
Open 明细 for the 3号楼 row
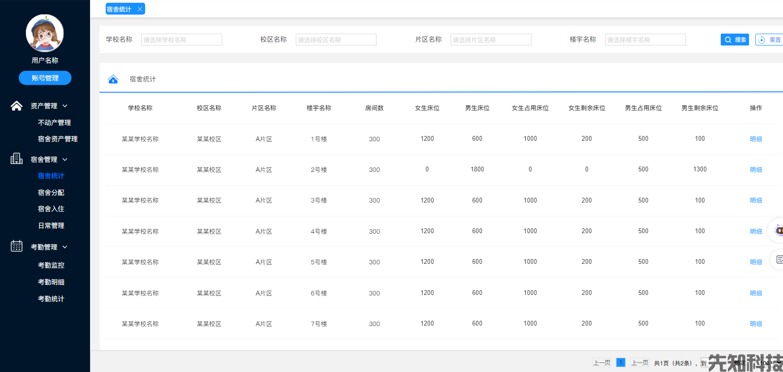pos(756,200)
